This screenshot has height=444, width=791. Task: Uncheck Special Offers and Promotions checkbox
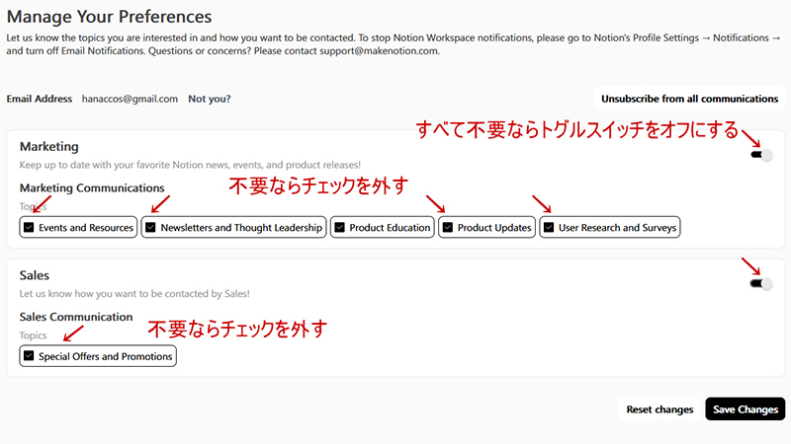click(x=29, y=356)
